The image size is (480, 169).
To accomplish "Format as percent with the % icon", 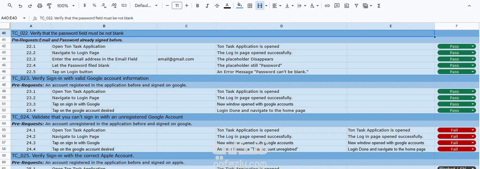I will [x=94, y=5].
